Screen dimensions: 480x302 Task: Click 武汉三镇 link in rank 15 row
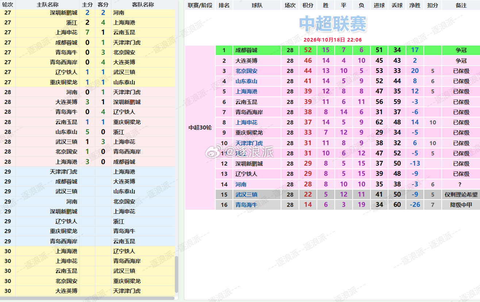[x=246, y=195]
